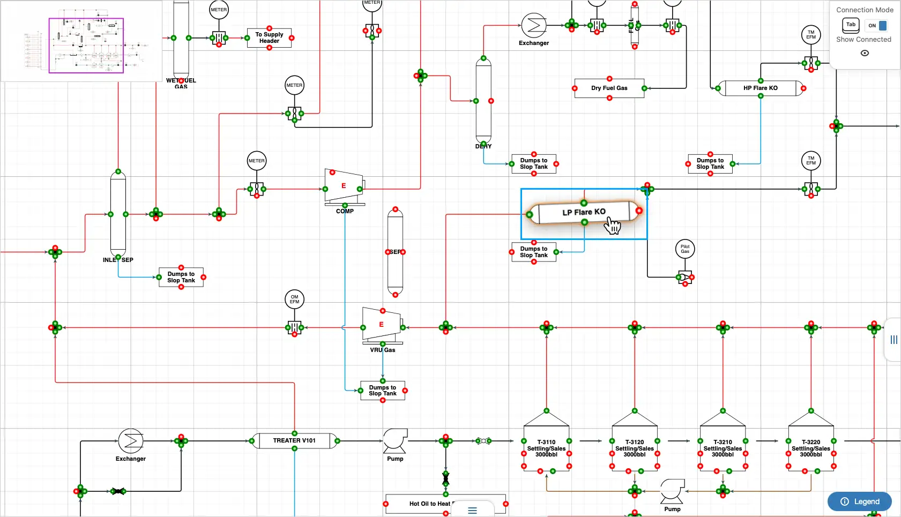Click the Pilot Gas instrument bubble
This screenshot has width=901, height=517.
pyautogui.click(x=685, y=249)
